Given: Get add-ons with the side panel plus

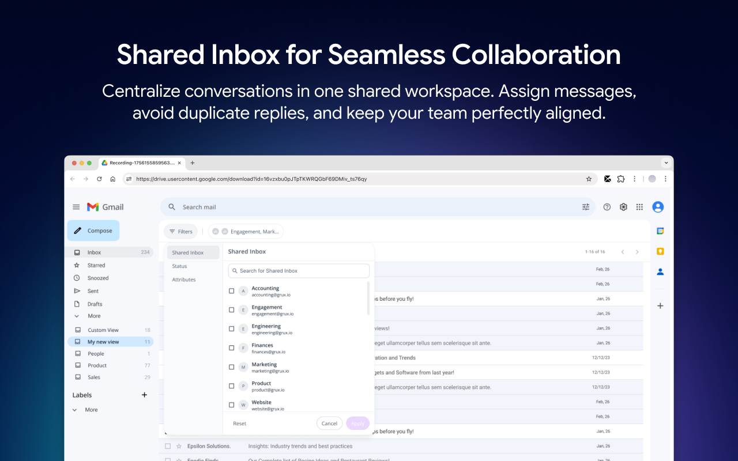Looking at the screenshot, I should click(661, 306).
